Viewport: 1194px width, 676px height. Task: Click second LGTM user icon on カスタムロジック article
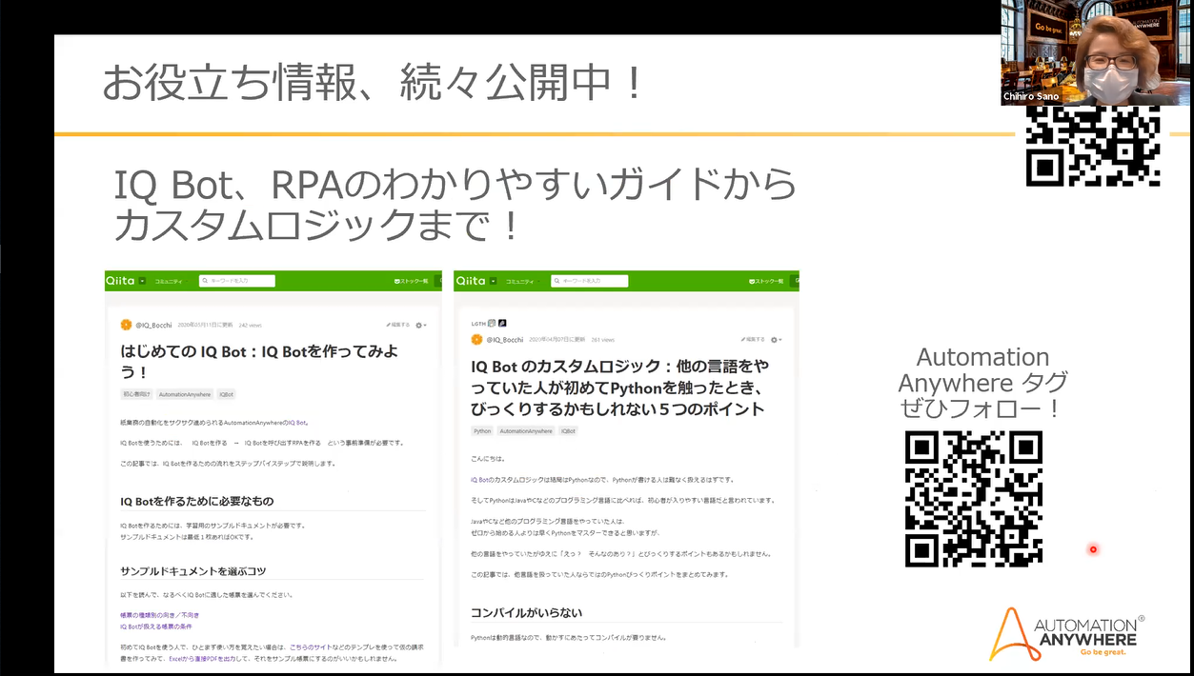tap(502, 323)
